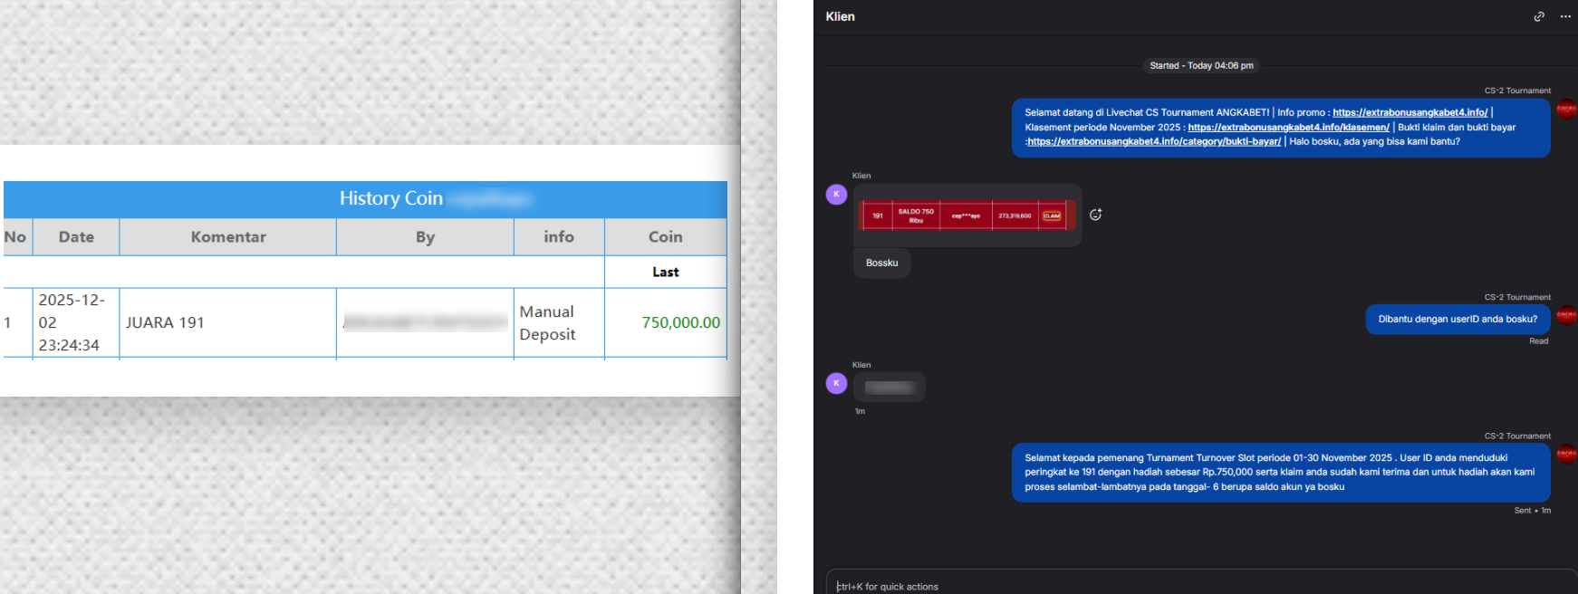Click Klien's avatar beside the blurred message
Image resolution: width=1578 pixels, height=594 pixels.
(836, 383)
